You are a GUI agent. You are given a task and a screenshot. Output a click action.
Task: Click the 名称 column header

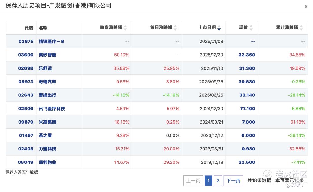click(43, 28)
